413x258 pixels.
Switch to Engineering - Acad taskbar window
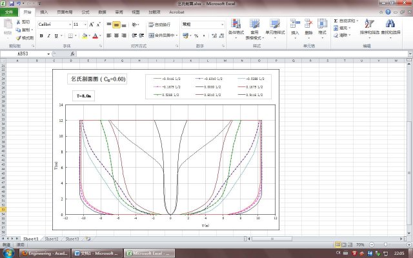(45, 253)
